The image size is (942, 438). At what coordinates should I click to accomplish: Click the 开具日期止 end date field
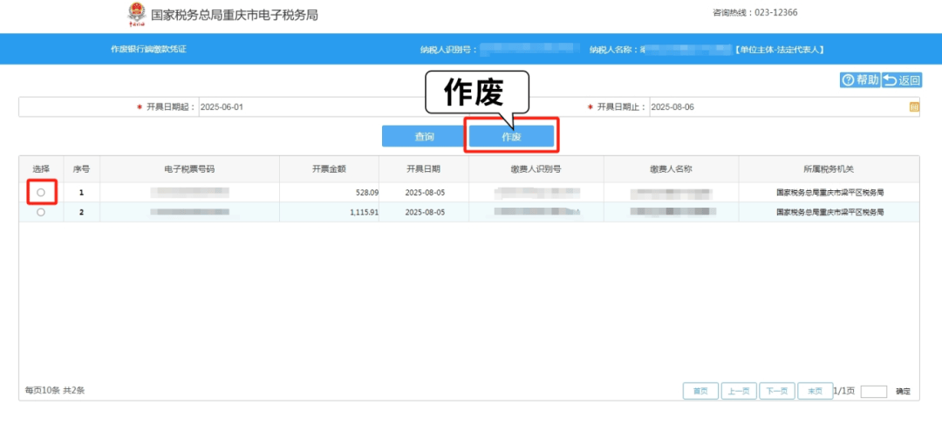click(776, 107)
